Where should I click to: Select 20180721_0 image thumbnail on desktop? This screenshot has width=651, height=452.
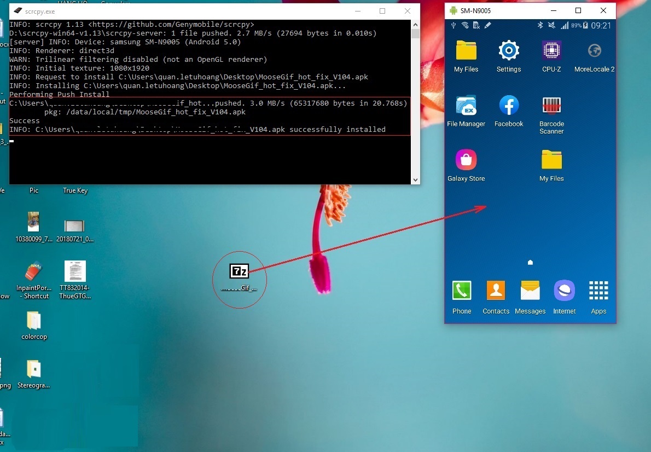[x=75, y=230]
